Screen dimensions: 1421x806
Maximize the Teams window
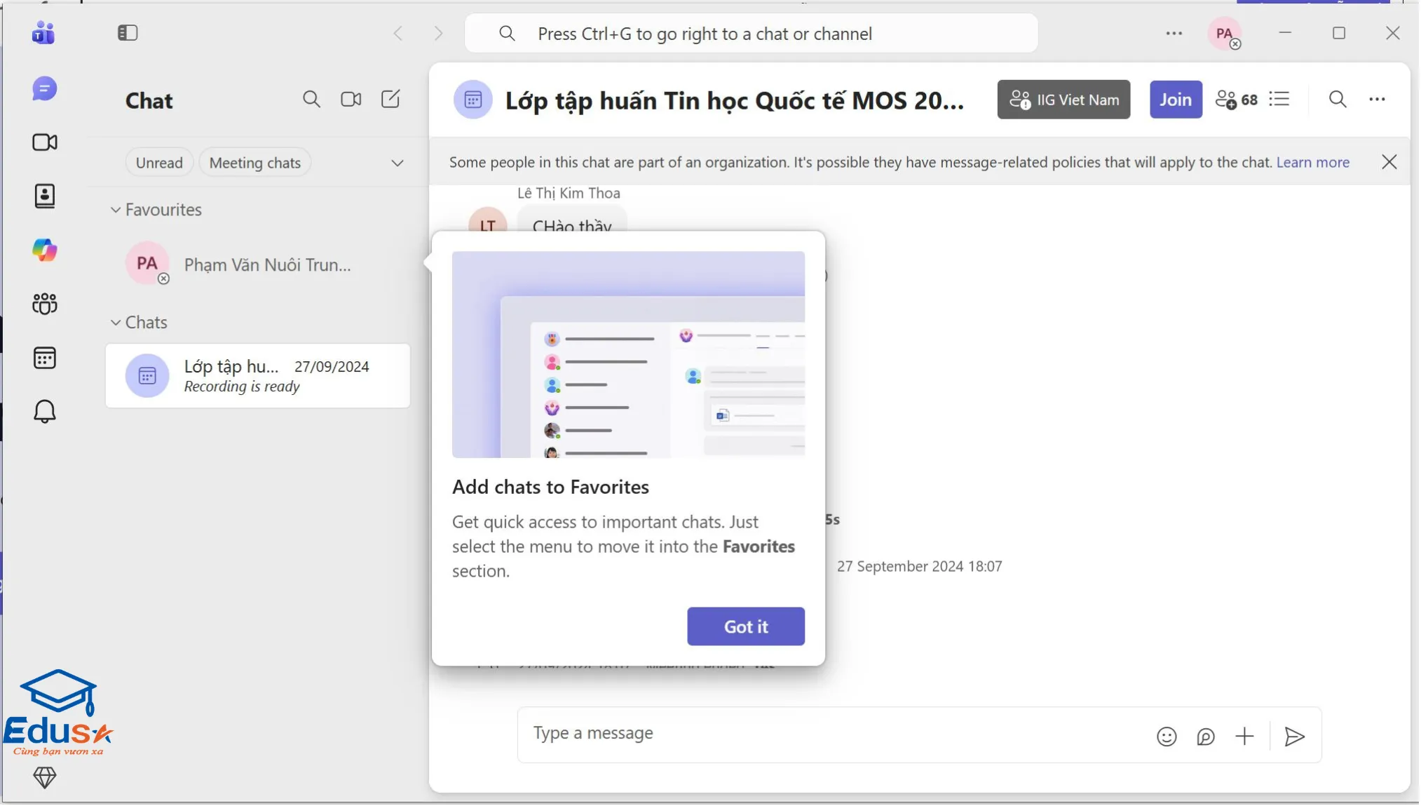click(x=1339, y=33)
